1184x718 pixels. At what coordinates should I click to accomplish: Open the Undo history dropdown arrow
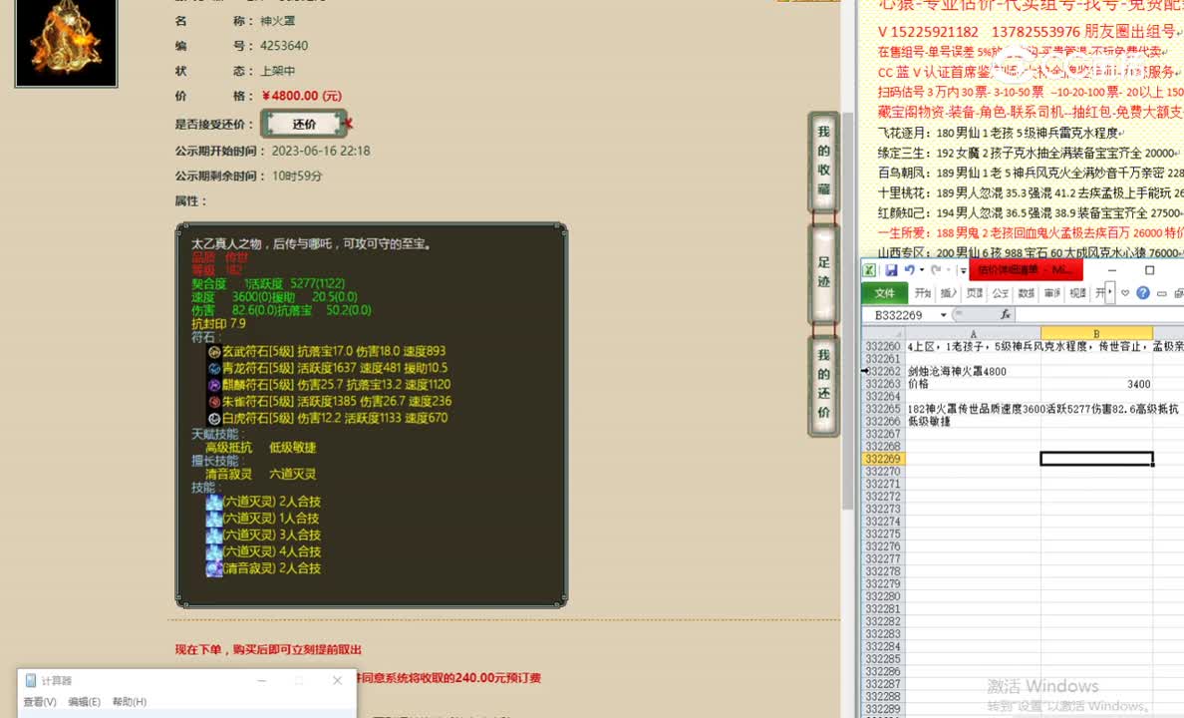921,270
